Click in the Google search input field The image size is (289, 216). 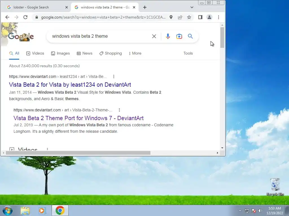(100, 36)
